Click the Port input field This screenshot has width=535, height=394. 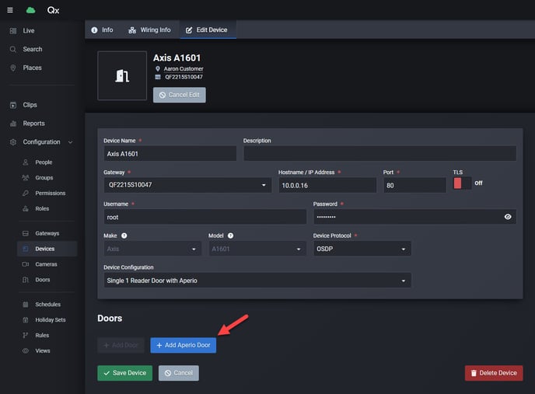click(415, 185)
